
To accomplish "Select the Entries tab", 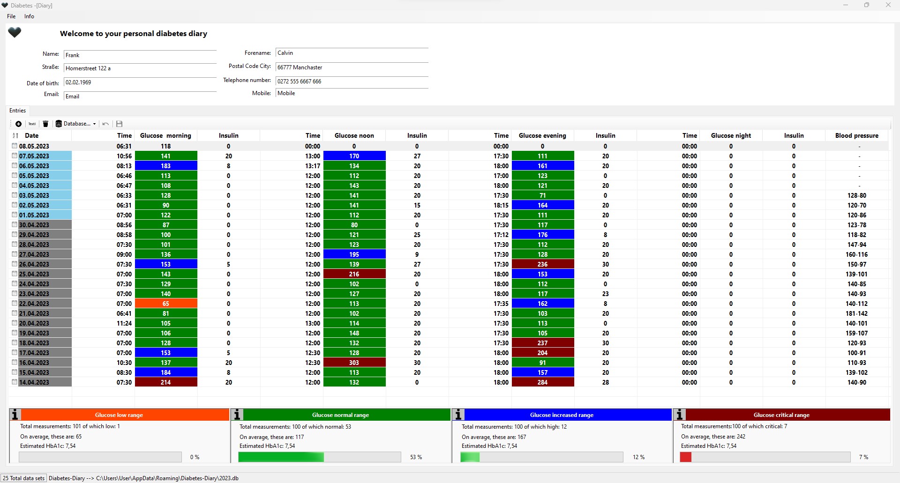I will (x=18, y=111).
